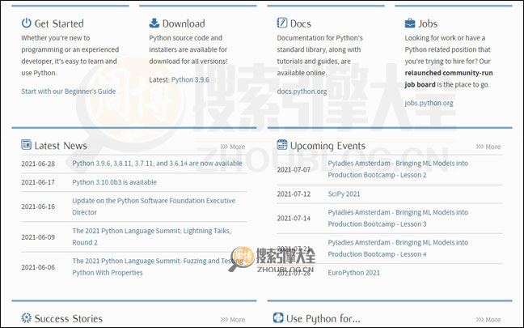524x328 pixels.
Task: Click the Latest News newspaper icon
Action: (x=27, y=145)
